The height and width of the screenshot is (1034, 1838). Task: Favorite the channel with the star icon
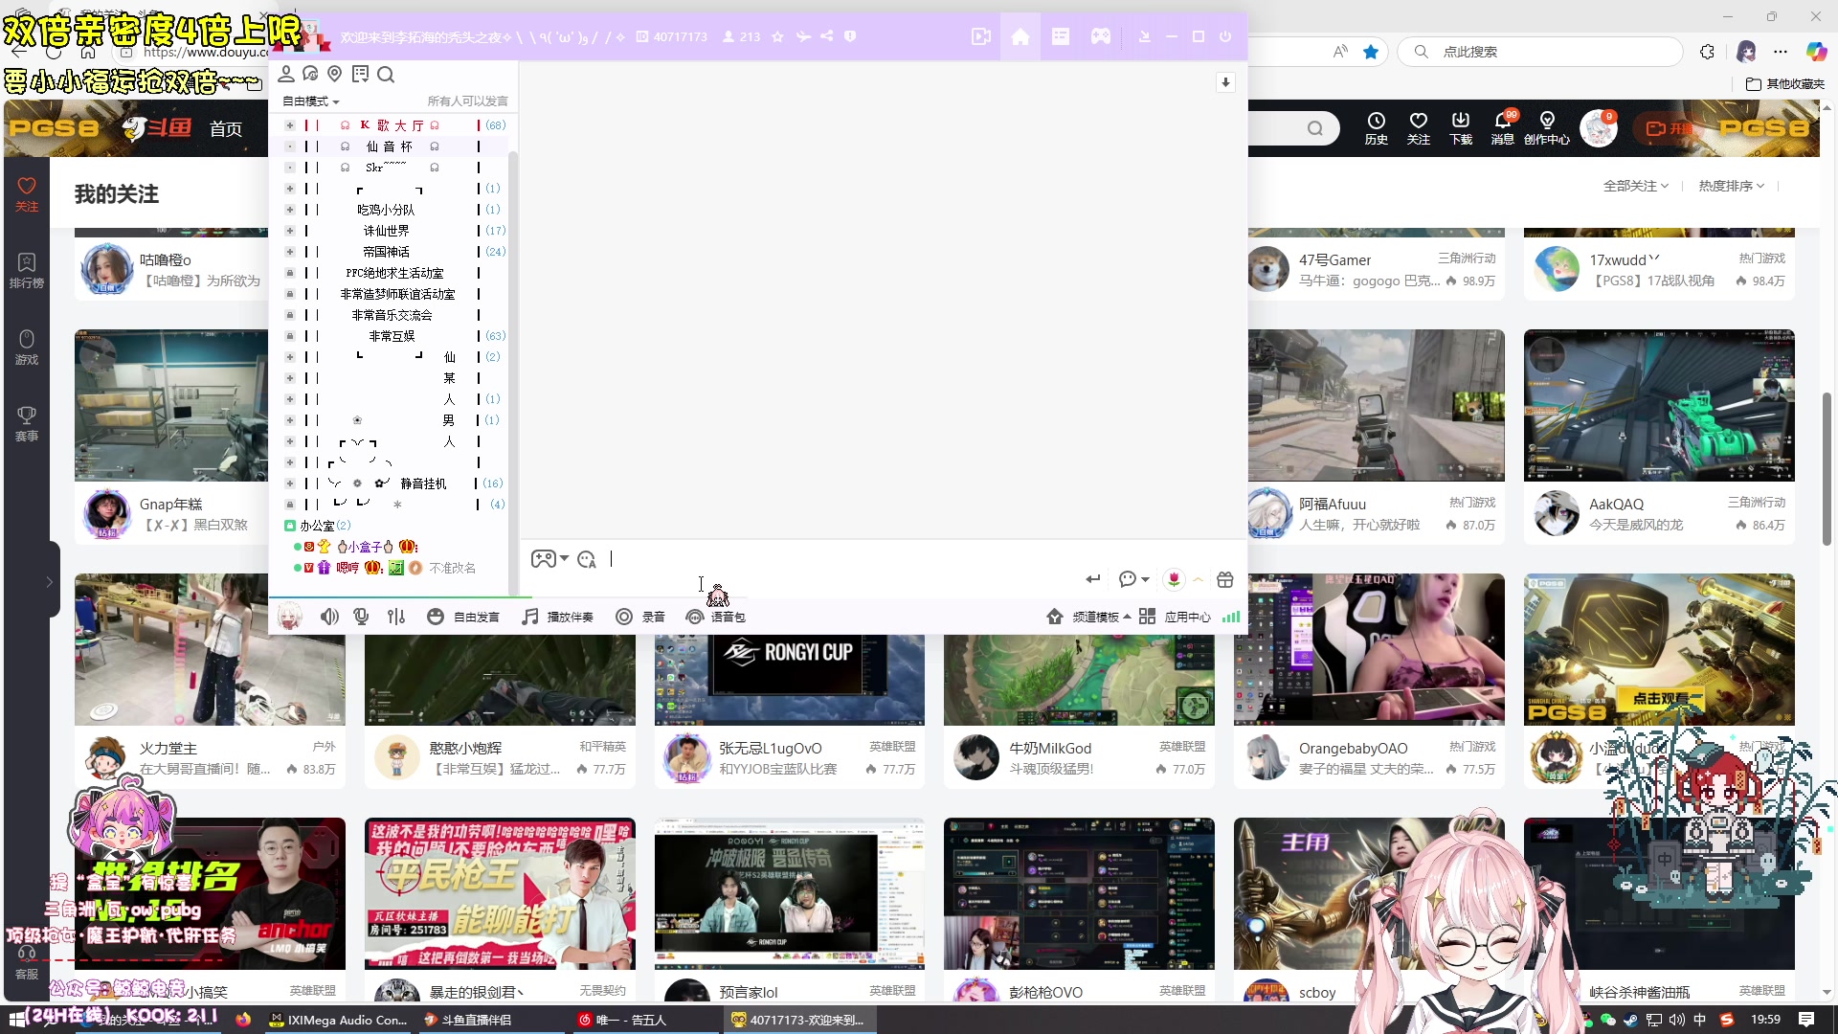pos(777,36)
